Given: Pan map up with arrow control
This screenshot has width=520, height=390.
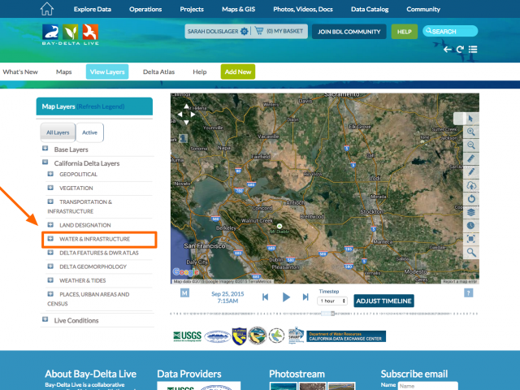Looking at the screenshot, I should pos(186,106).
